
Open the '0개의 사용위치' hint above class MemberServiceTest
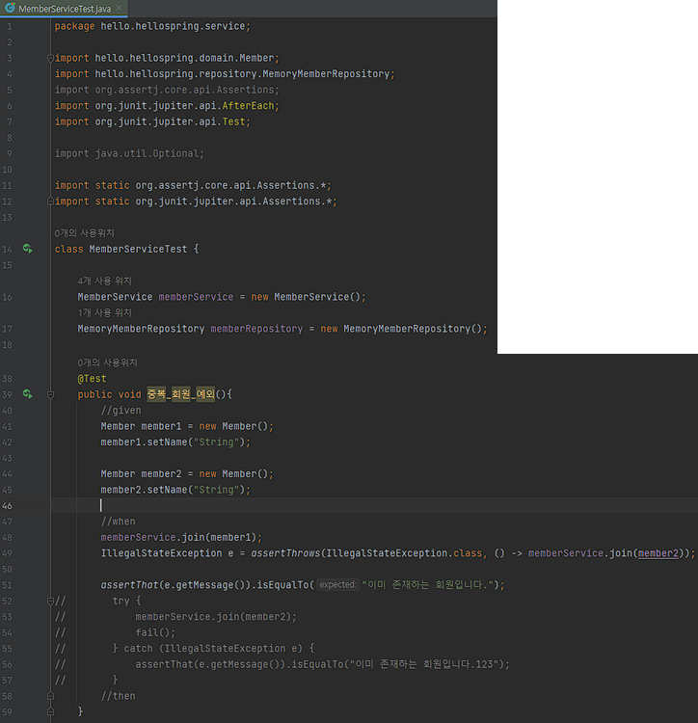[85, 233]
